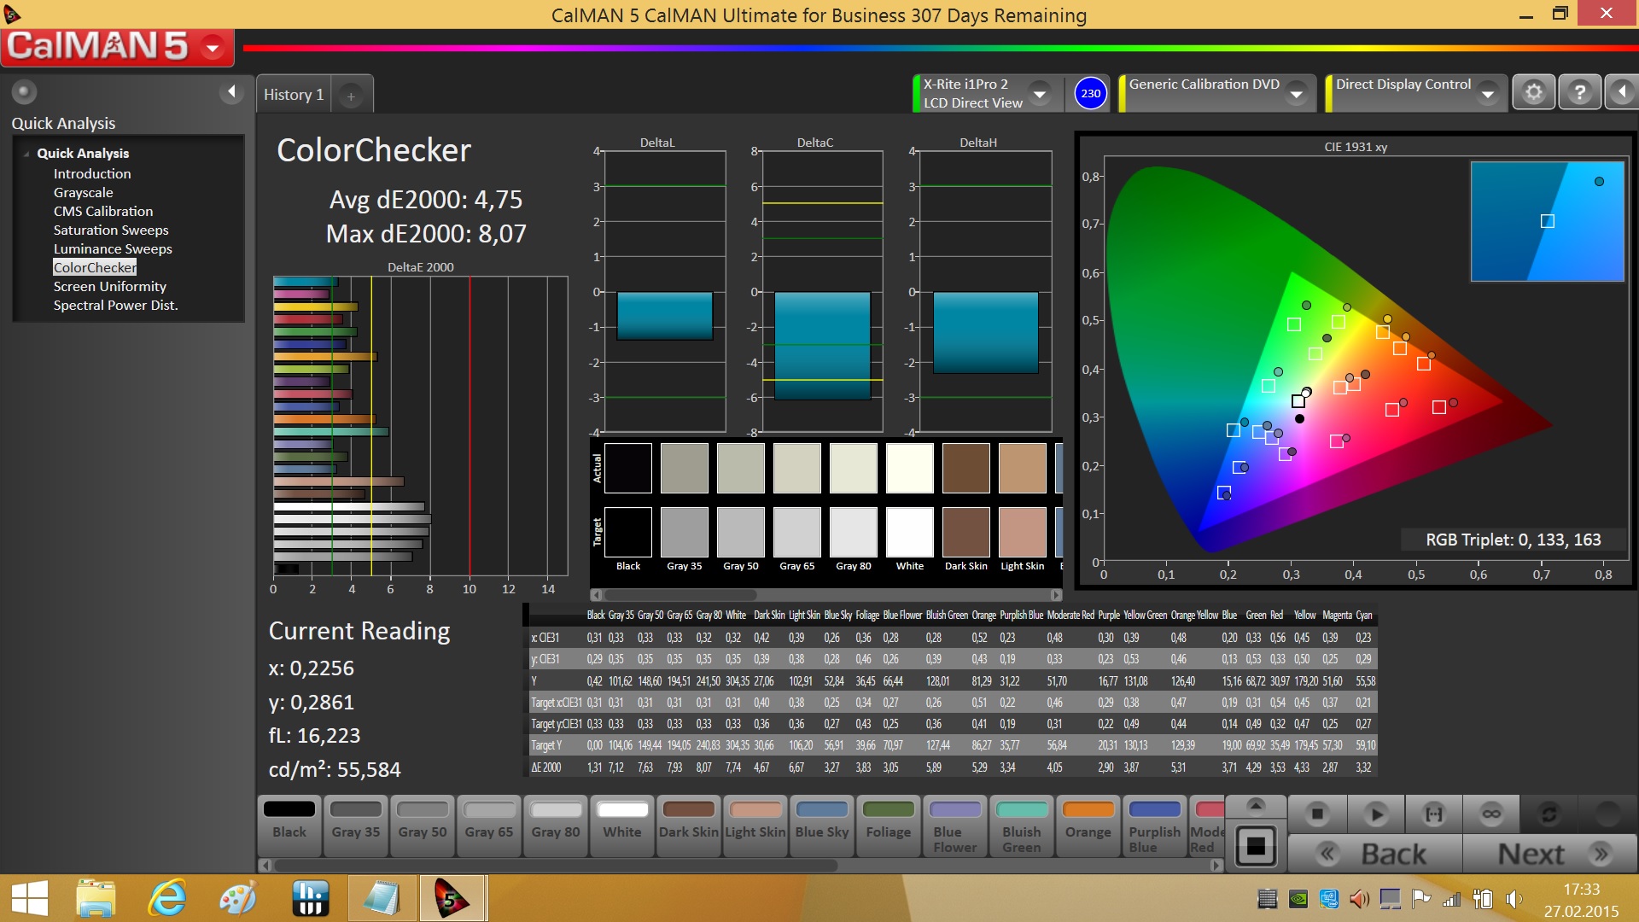Go Back to the previous workflow step
This screenshot has height=922, width=1639.
point(1375,854)
